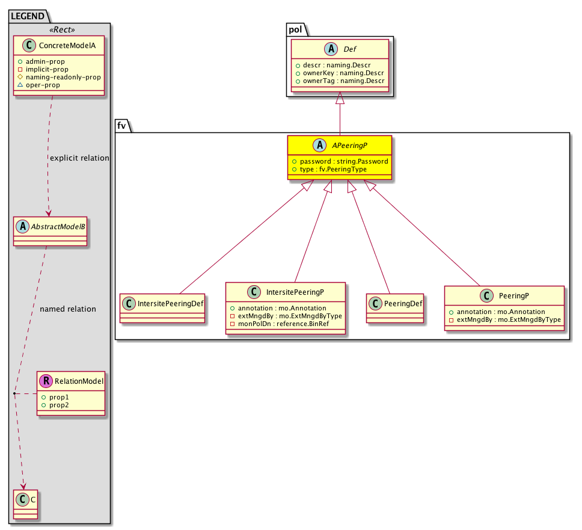The width and height of the screenshot is (582, 530).
Task: Click the pink R RelationModel icon
Action: click(46, 381)
